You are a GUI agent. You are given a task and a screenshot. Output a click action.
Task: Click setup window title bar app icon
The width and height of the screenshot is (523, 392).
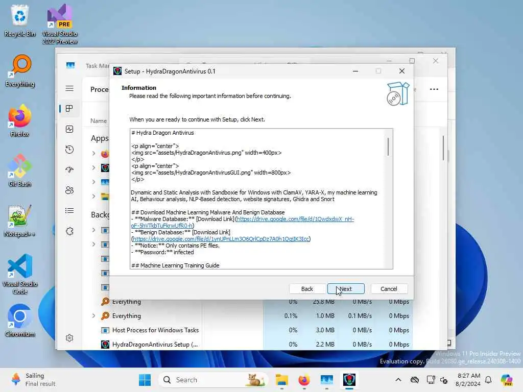point(117,71)
